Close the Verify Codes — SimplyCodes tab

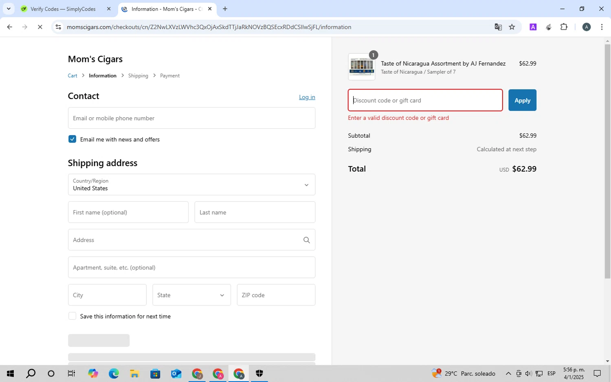109,9
